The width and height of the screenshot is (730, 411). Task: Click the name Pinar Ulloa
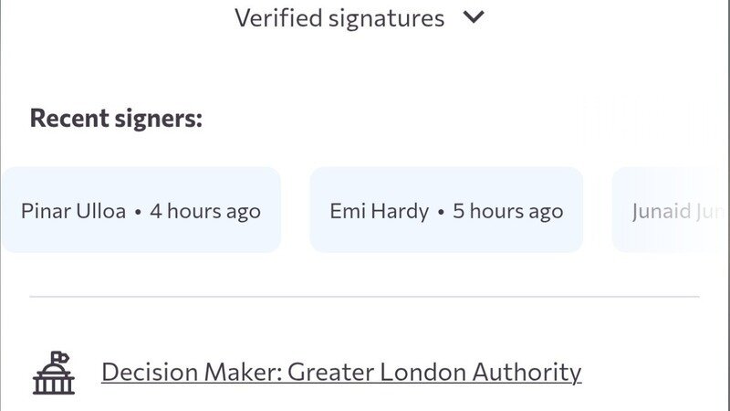pyautogui.click(x=73, y=211)
